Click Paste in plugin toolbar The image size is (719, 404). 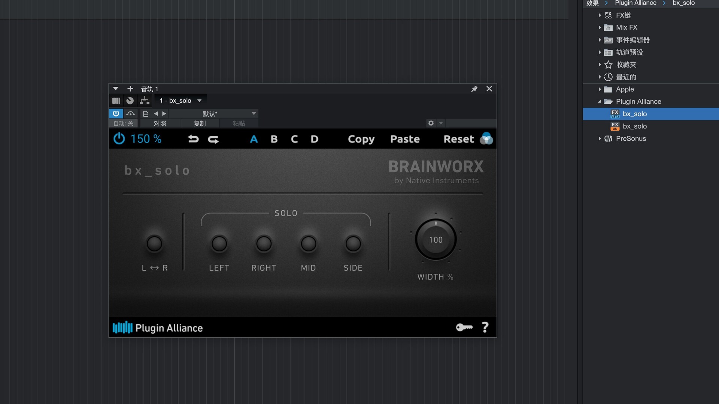[405, 139]
